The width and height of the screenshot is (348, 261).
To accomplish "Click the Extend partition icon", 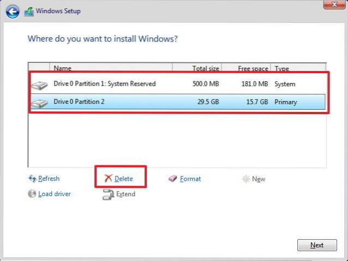I will pos(108,194).
